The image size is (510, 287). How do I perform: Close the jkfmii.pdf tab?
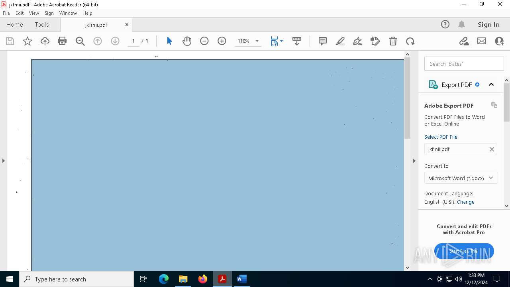tap(127, 24)
